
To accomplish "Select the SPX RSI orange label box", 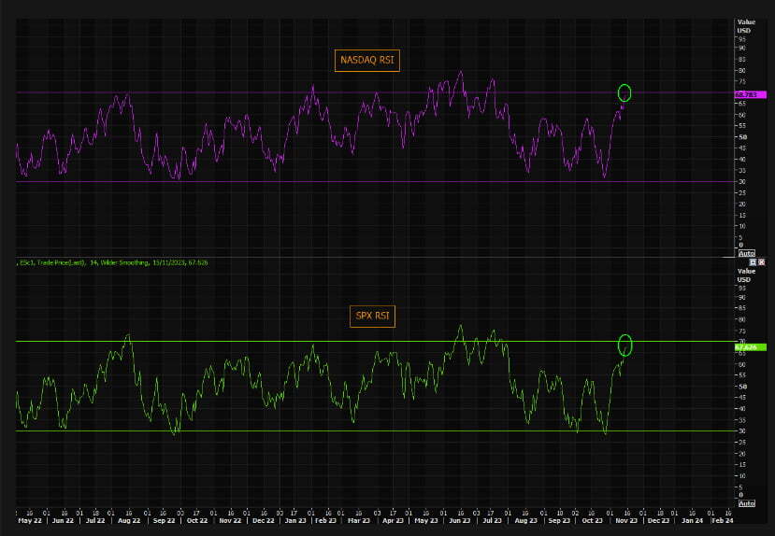I will (372, 316).
